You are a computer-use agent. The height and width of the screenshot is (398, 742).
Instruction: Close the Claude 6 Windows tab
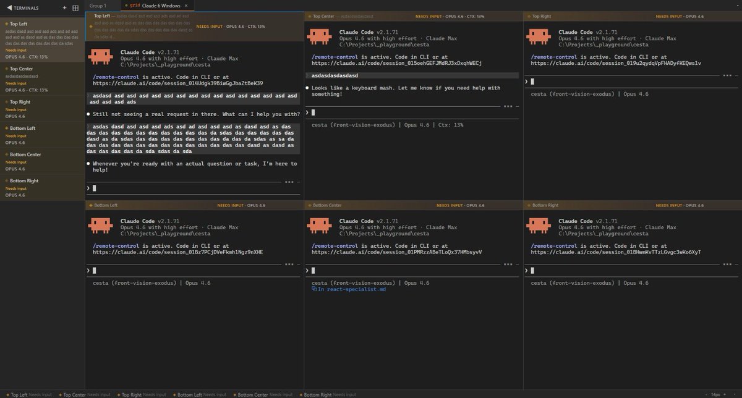(x=186, y=6)
